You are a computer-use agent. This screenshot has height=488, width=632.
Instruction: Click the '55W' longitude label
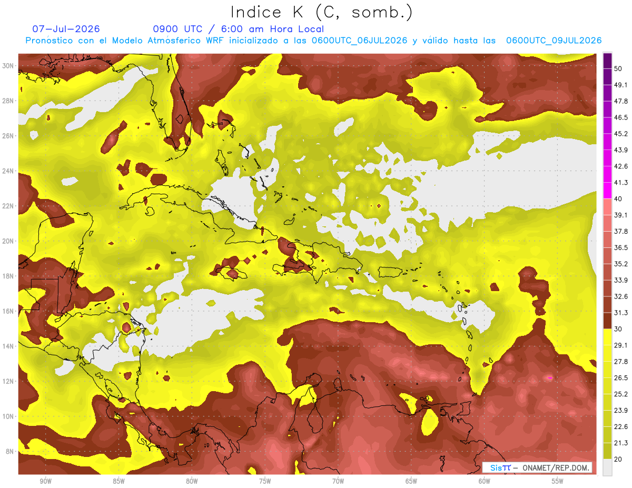(x=557, y=481)
